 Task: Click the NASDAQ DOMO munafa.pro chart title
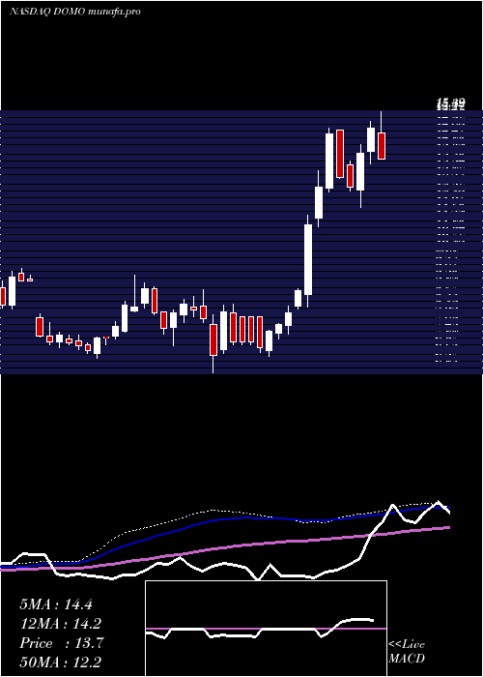click(75, 12)
